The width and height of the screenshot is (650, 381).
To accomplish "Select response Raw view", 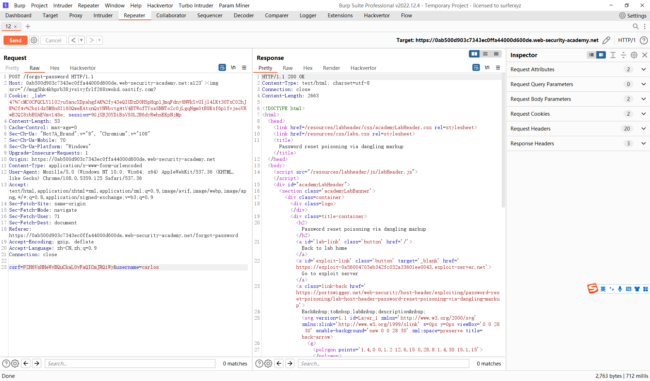I will click(x=288, y=68).
